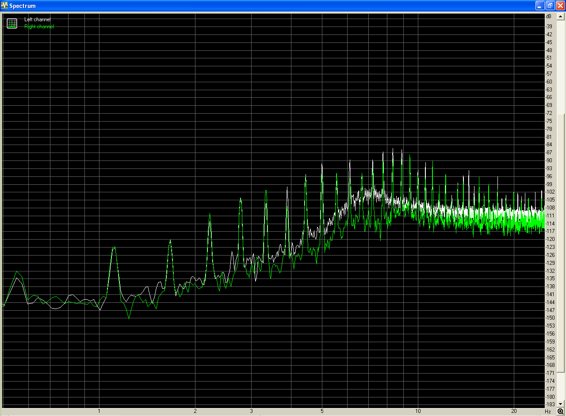Click the -120 dB scale value
The width and height of the screenshot is (566, 416).
click(x=550, y=239)
